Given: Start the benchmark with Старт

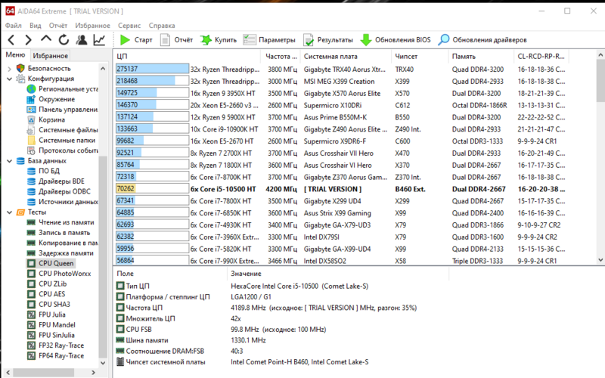Looking at the screenshot, I should point(136,39).
